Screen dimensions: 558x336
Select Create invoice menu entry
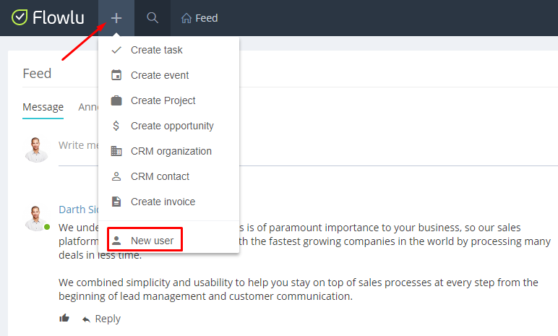pyautogui.click(x=163, y=202)
